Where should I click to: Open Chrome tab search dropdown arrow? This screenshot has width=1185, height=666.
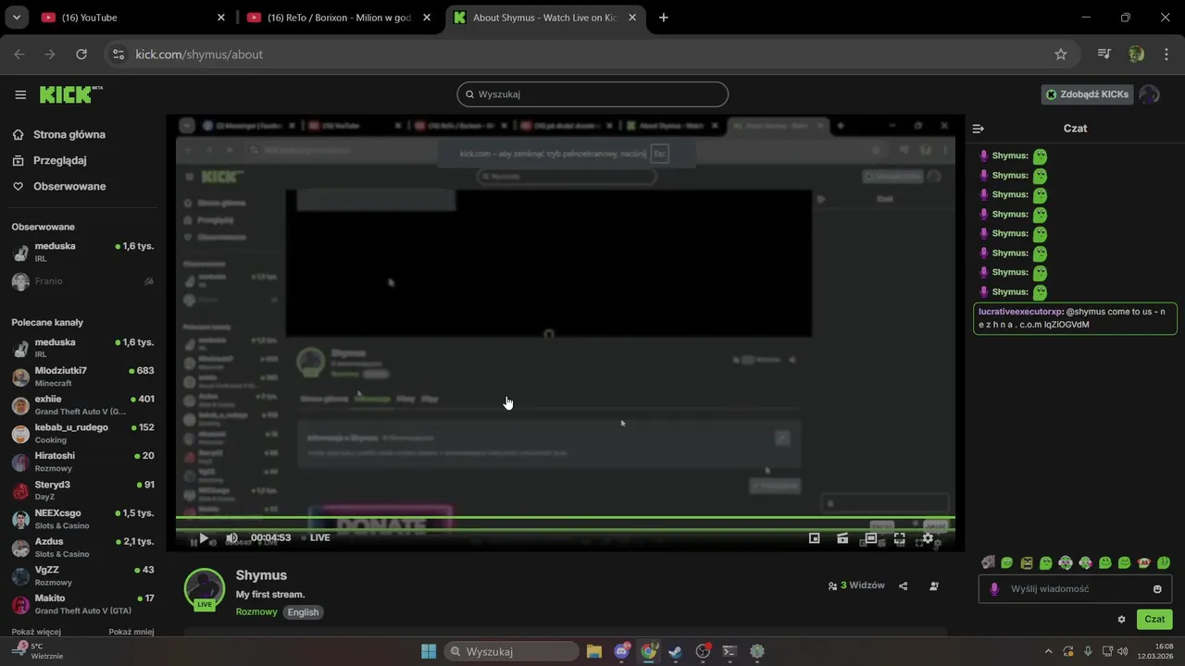click(16, 18)
